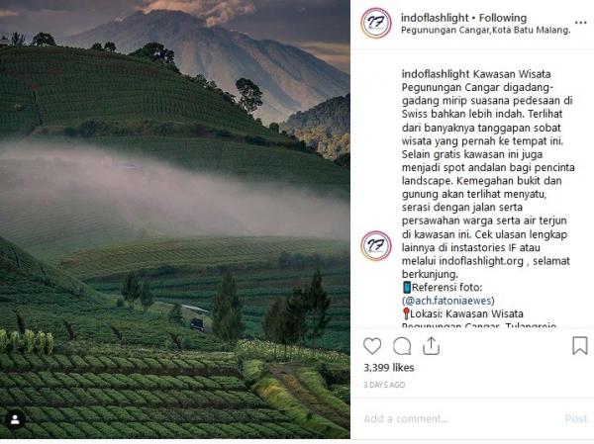Click the indoflashlight username in the caption
This screenshot has width=594, height=444.
436,74
